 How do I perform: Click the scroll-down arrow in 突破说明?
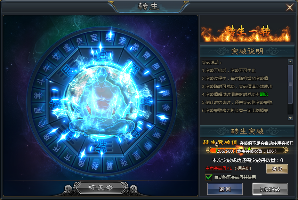(290, 118)
